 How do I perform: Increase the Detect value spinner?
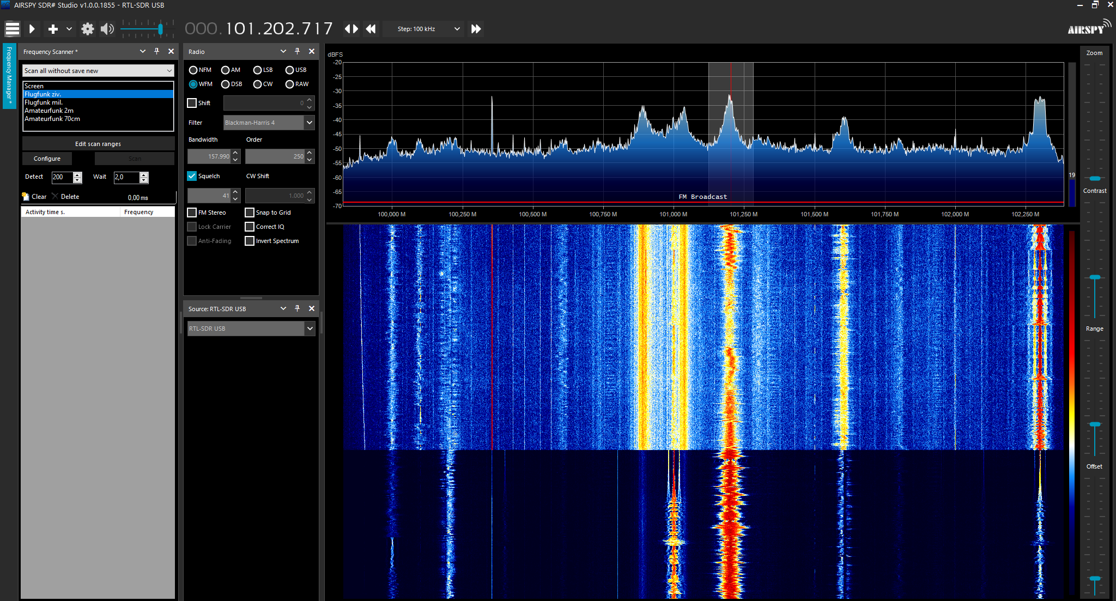(x=77, y=174)
